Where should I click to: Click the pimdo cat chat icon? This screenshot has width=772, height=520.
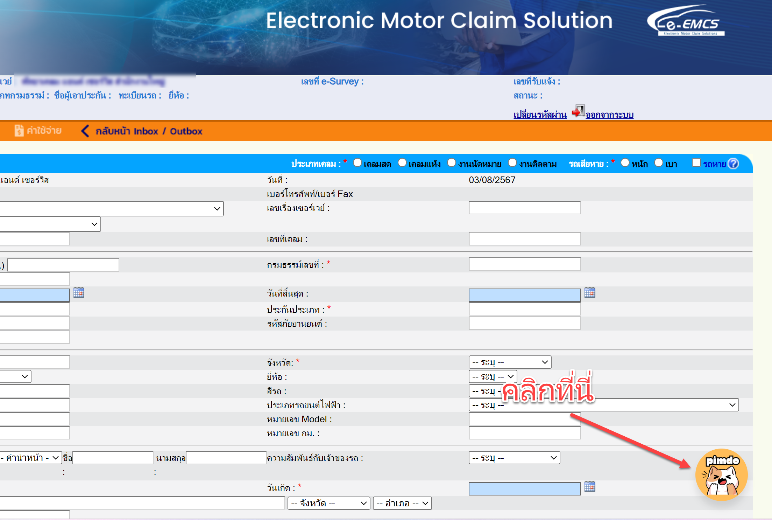pyautogui.click(x=721, y=475)
